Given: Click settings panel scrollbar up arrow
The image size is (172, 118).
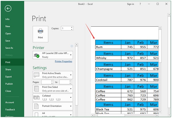Looking at the screenshot, I should coord(77,45).
